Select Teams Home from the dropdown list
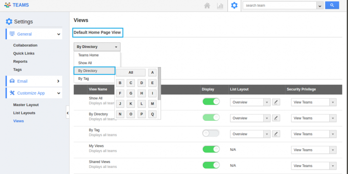 (x=97, y=55)
